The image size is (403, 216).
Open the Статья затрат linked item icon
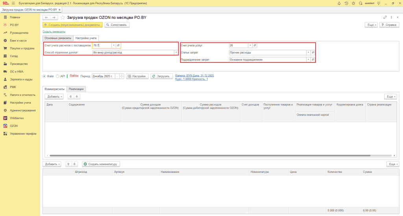pos(313,52)
